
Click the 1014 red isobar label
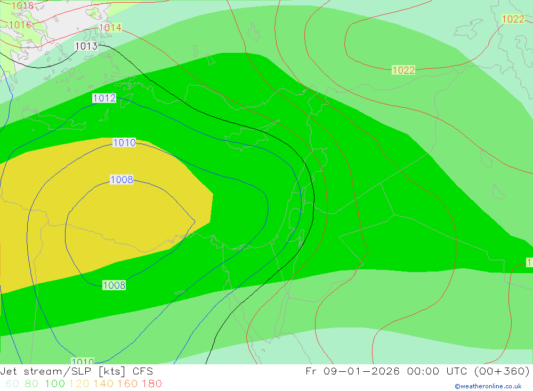(110, 28)
